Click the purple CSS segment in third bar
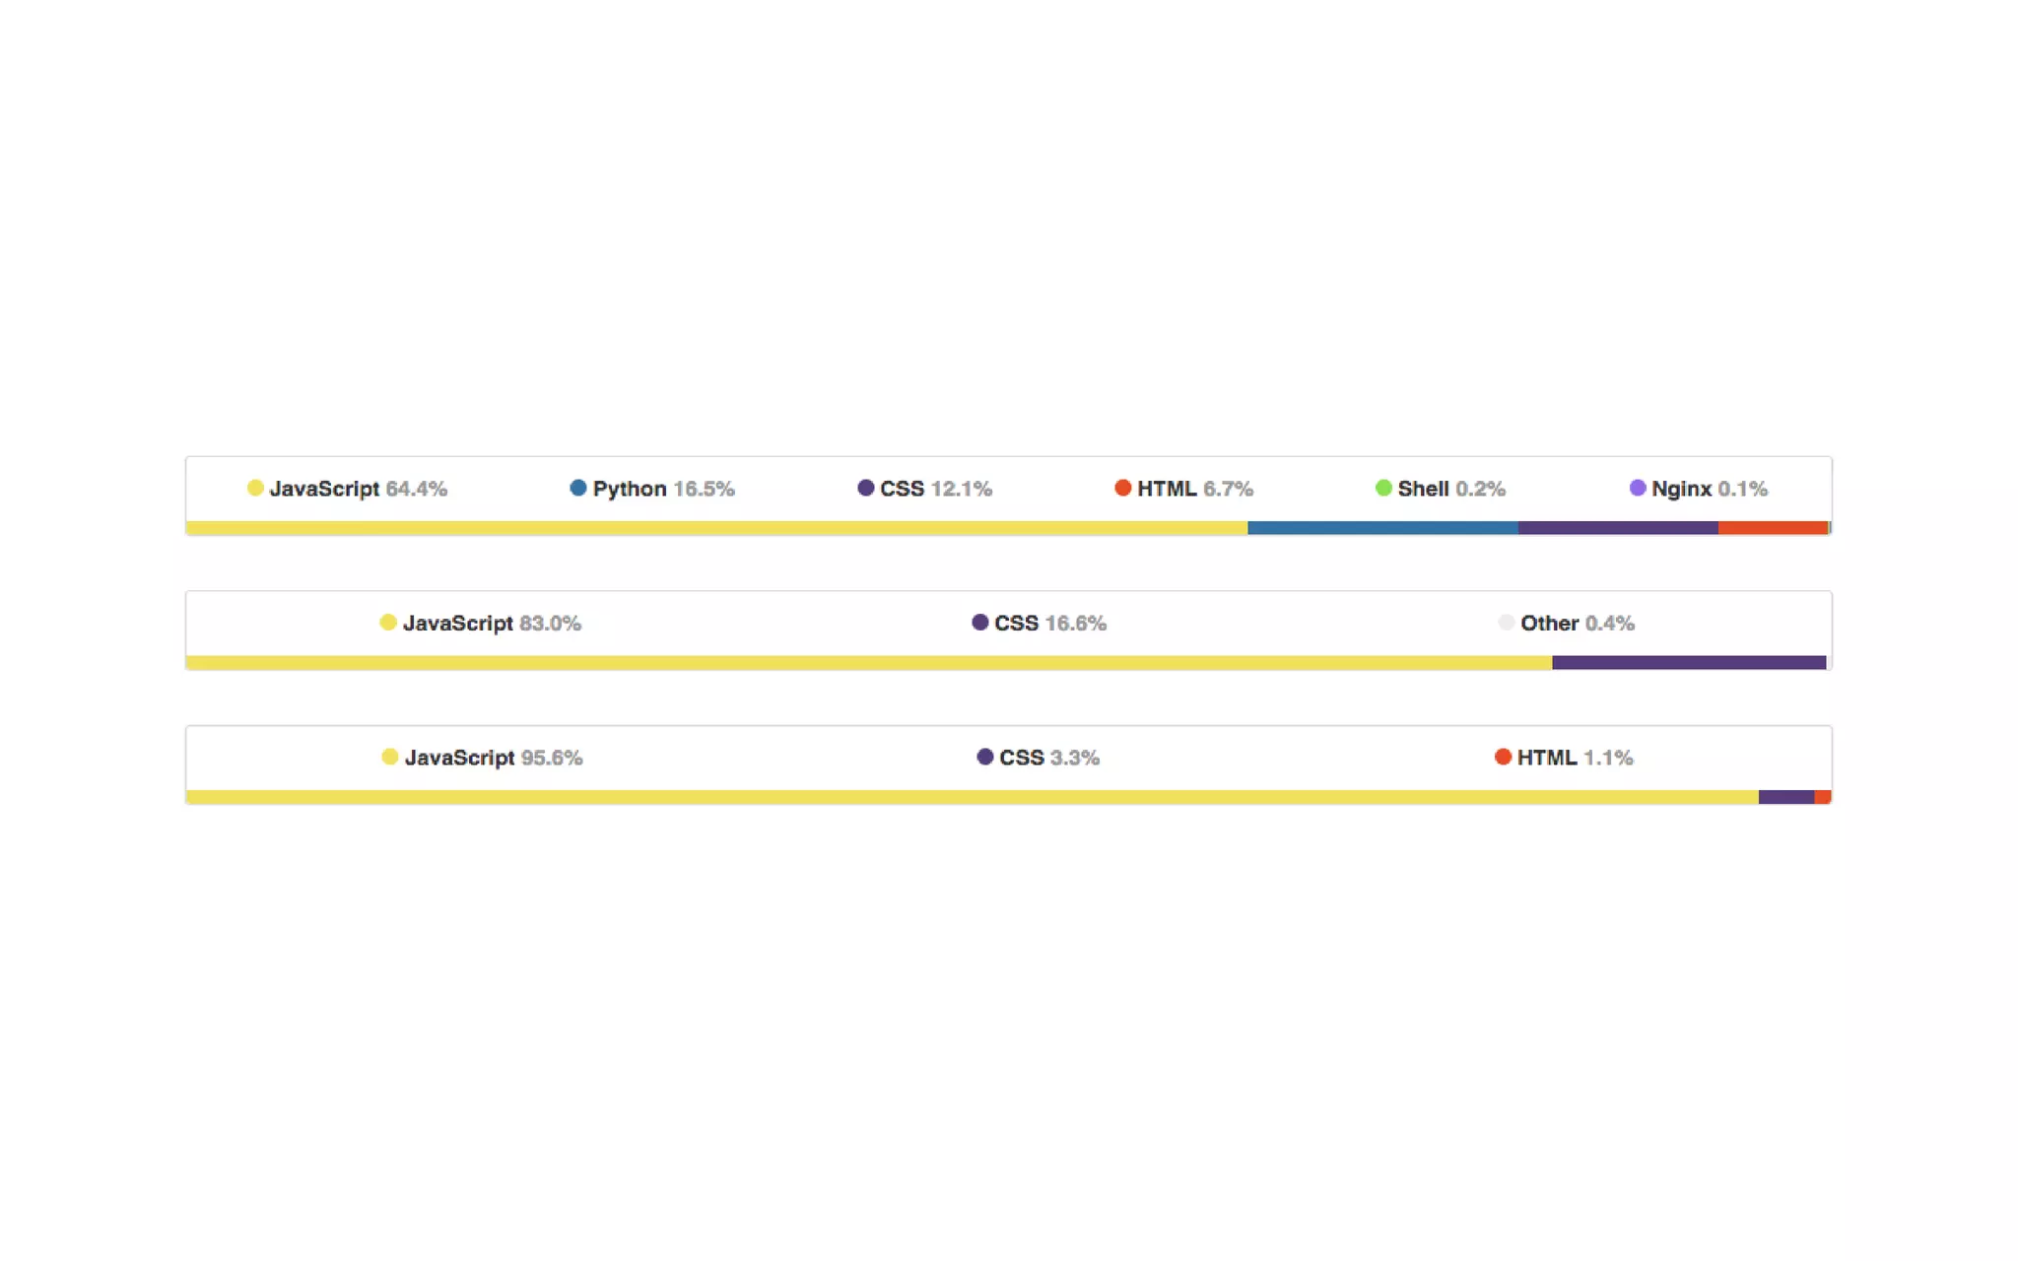 pyautogui.click(x=1786, y=797)
